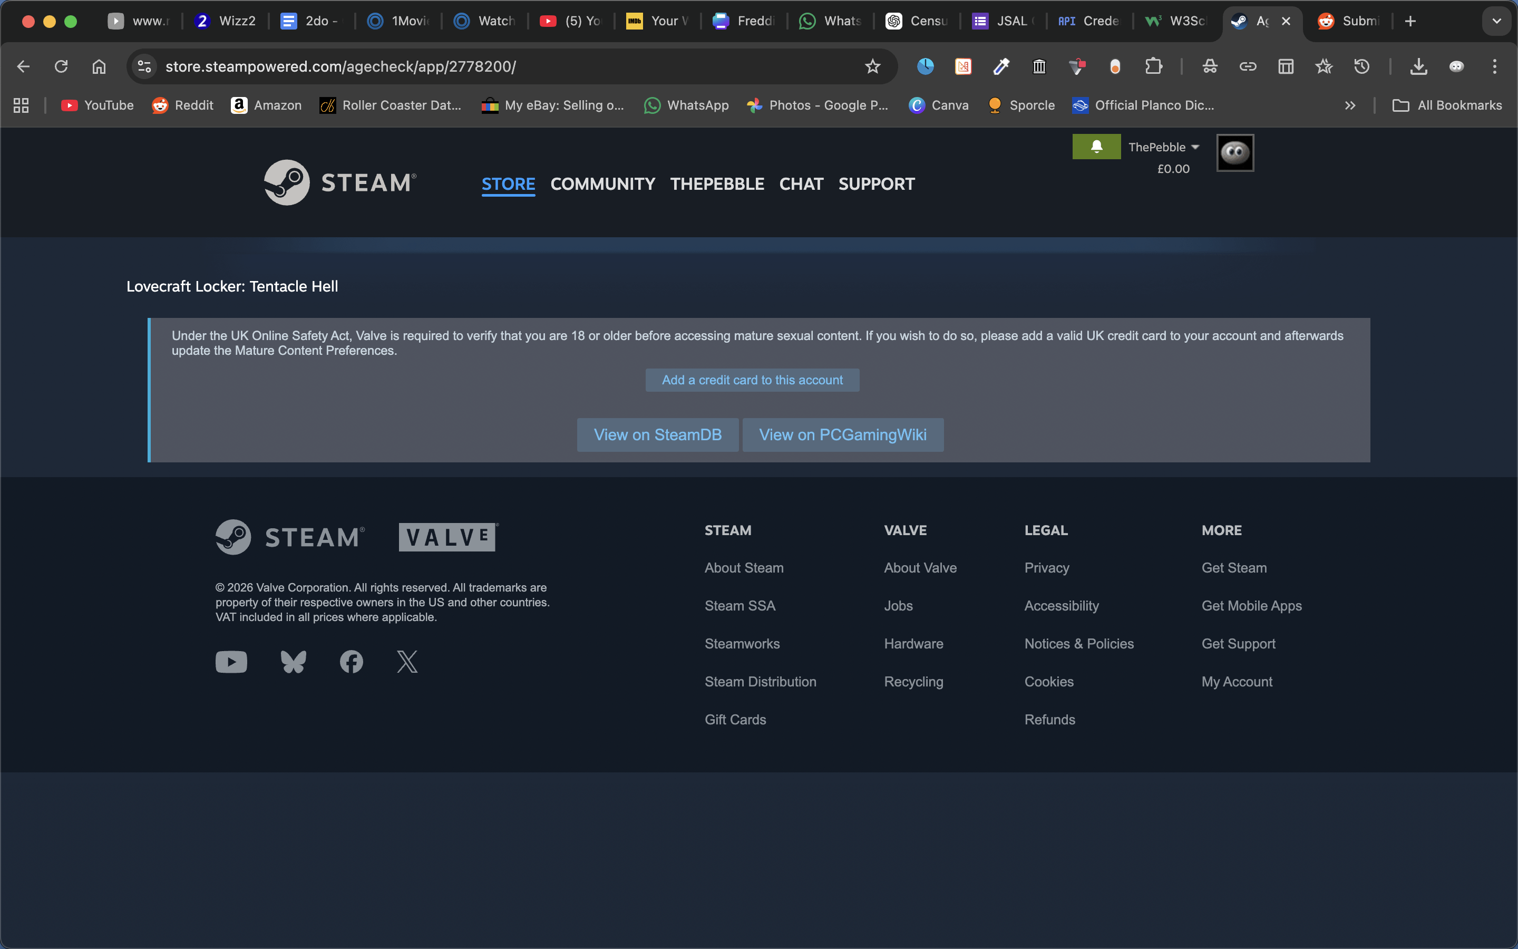Image resolution: width=1518 pixels, height=949 pixels.
Task: Open Steam's Bluesky butterfly icon in footer
Action: [293, 662]
